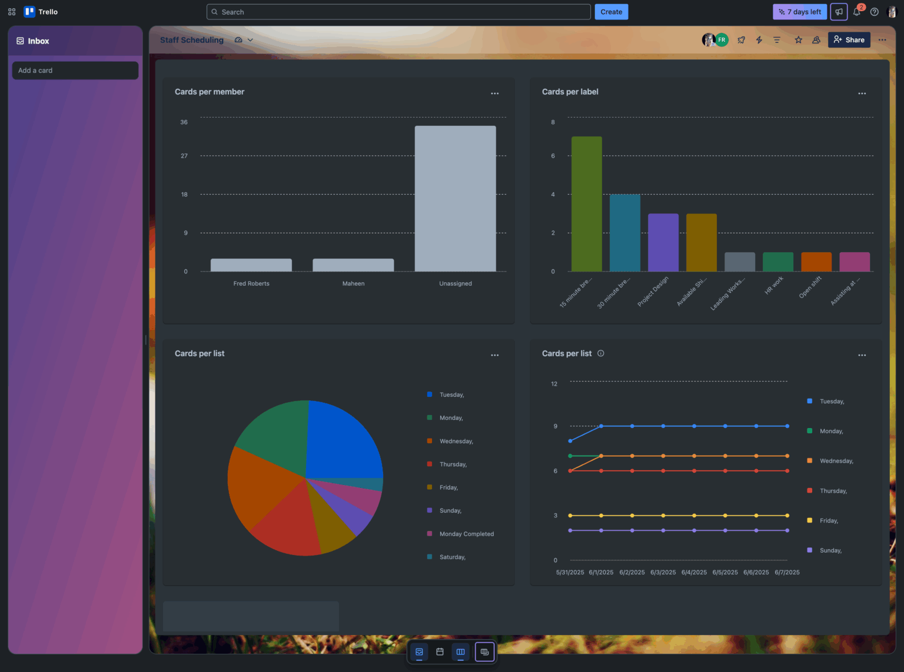Viewport: 904px width, 672px height.
Task: Star the Staff Scheduling board
Action: pyautogui.click(x=798, y=39)
